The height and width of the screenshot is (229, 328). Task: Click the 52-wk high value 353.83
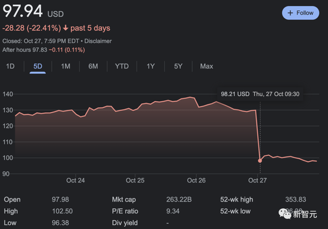coord(296,200)
